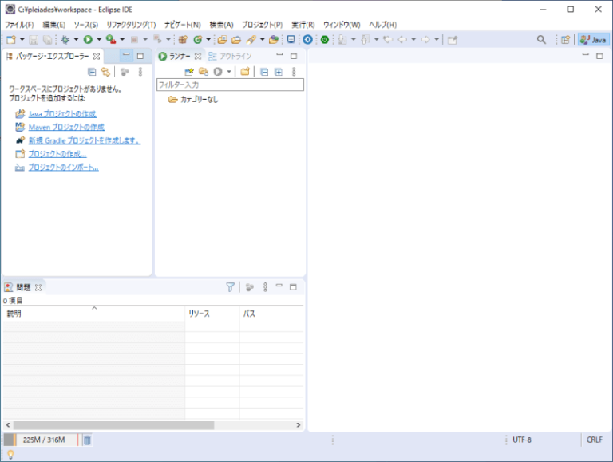
Task: Switch to the アウトライン tab
Action: click(x=235, y=57)
